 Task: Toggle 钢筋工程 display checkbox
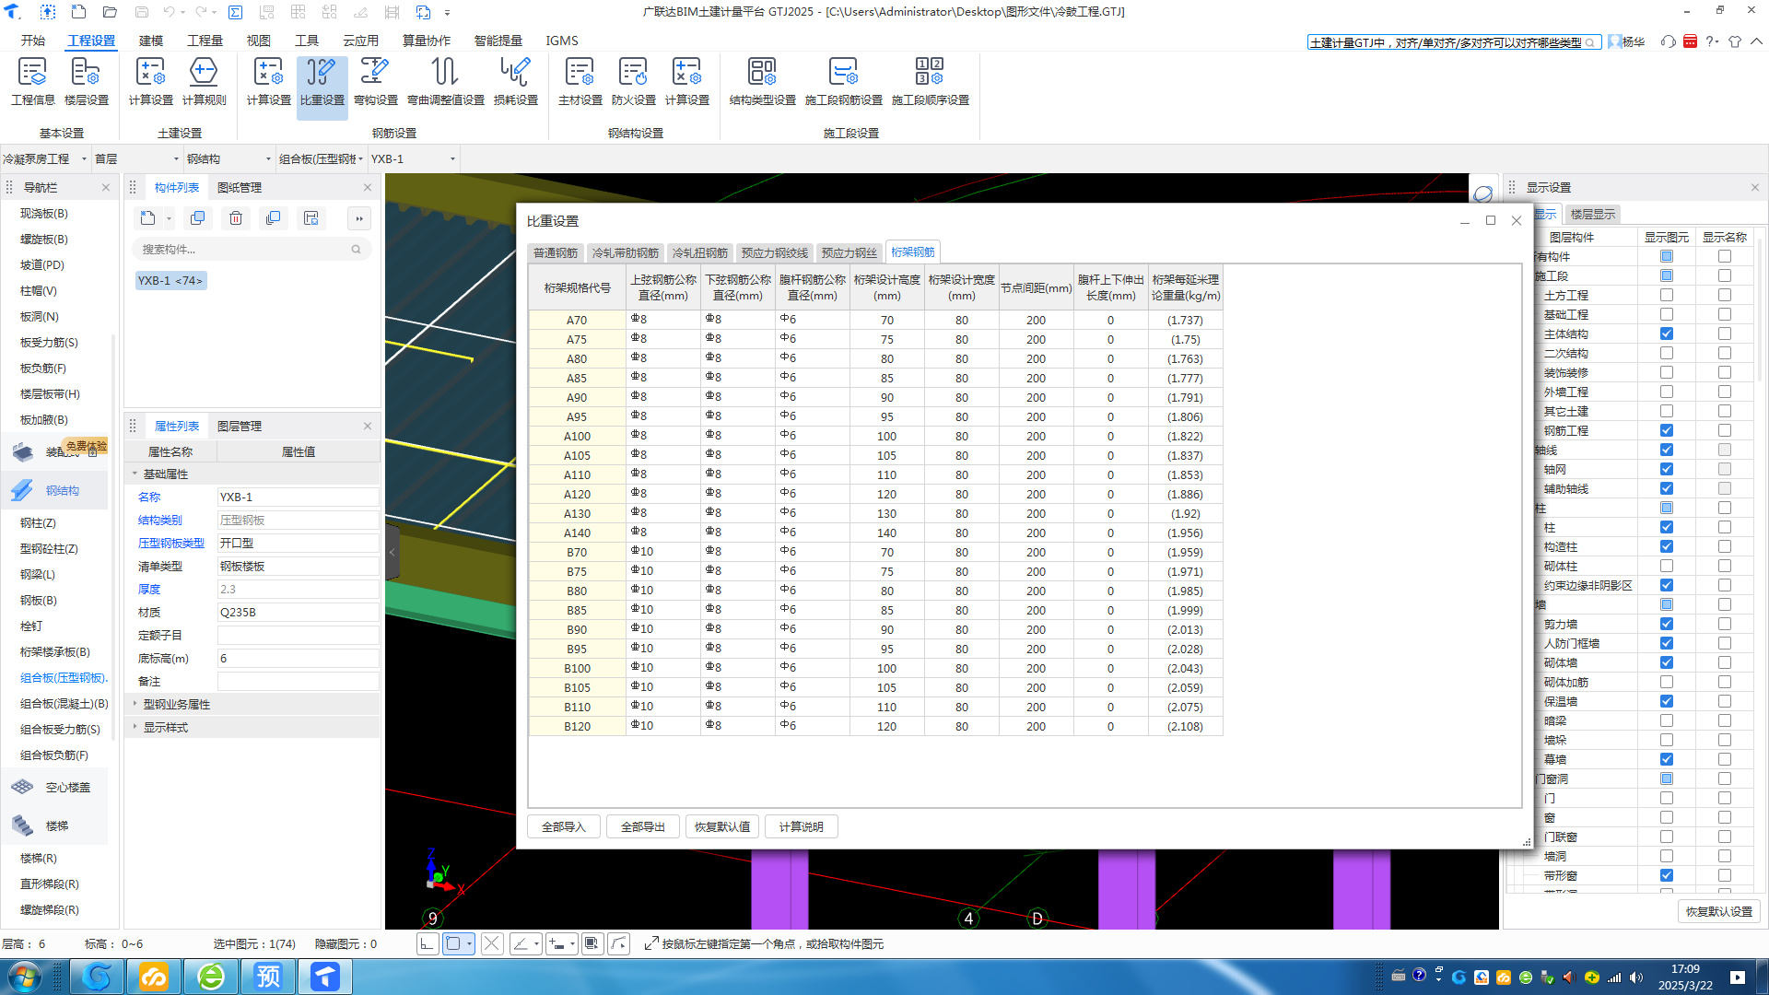point(1667,430)
